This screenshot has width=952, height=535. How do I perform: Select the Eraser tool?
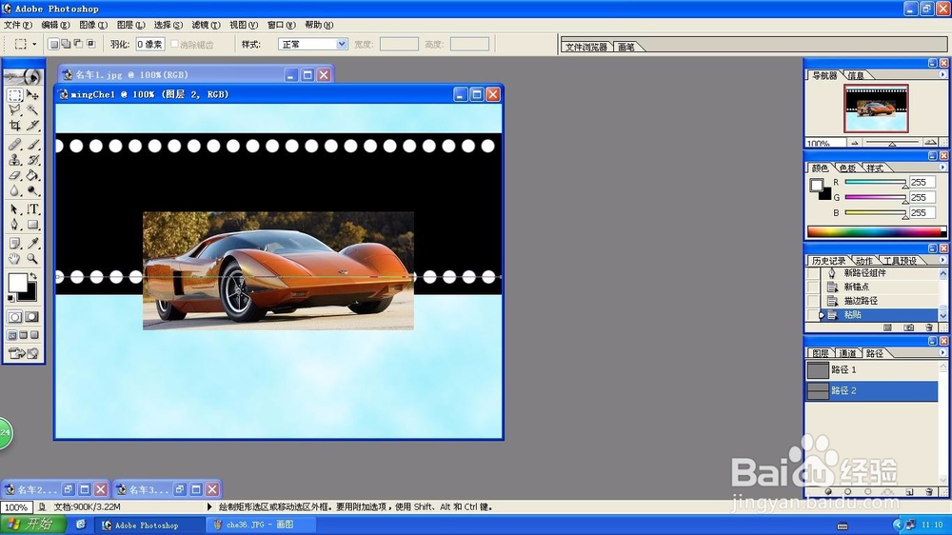pyautogui.click(x=14, y=175)
